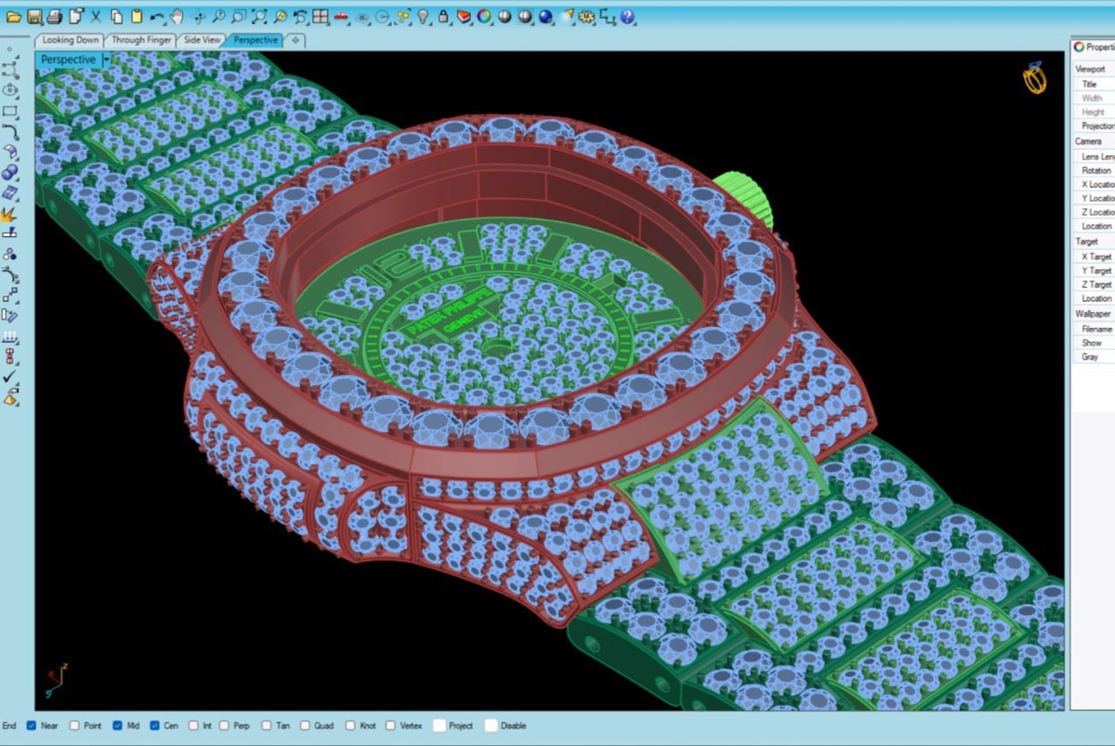Open help with the question mark icon

click(x=627, y=17)
